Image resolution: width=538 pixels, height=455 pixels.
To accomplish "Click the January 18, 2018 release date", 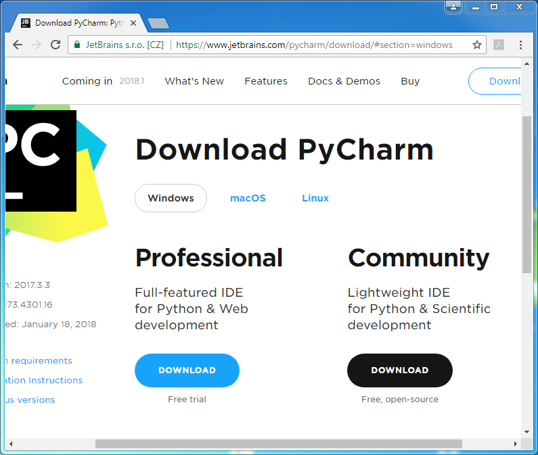I will pos(59,325).
